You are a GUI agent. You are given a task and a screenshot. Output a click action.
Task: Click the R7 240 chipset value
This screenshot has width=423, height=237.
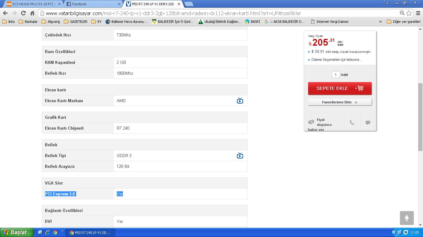123,128
